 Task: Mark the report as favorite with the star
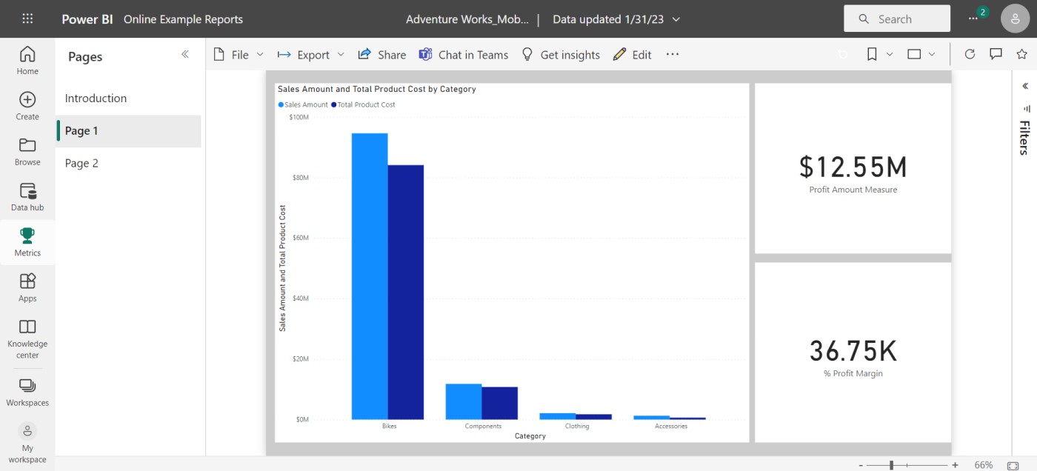[1020, 53]
